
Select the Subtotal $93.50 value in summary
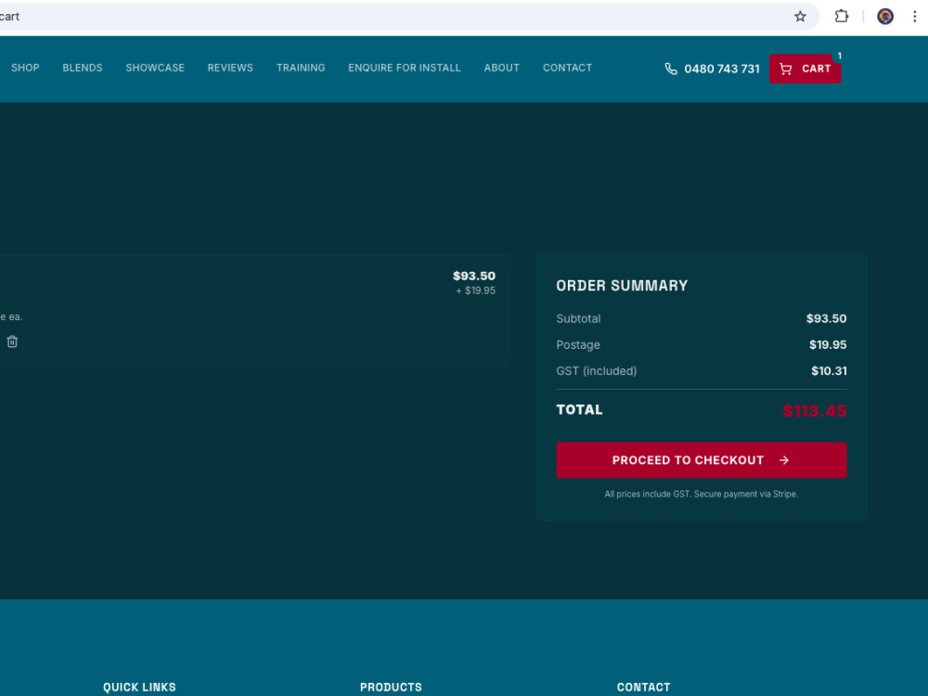(826, 318)
